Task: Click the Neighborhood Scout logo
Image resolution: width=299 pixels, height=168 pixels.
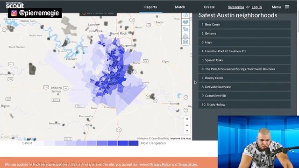Action: (x=14, y=5)
